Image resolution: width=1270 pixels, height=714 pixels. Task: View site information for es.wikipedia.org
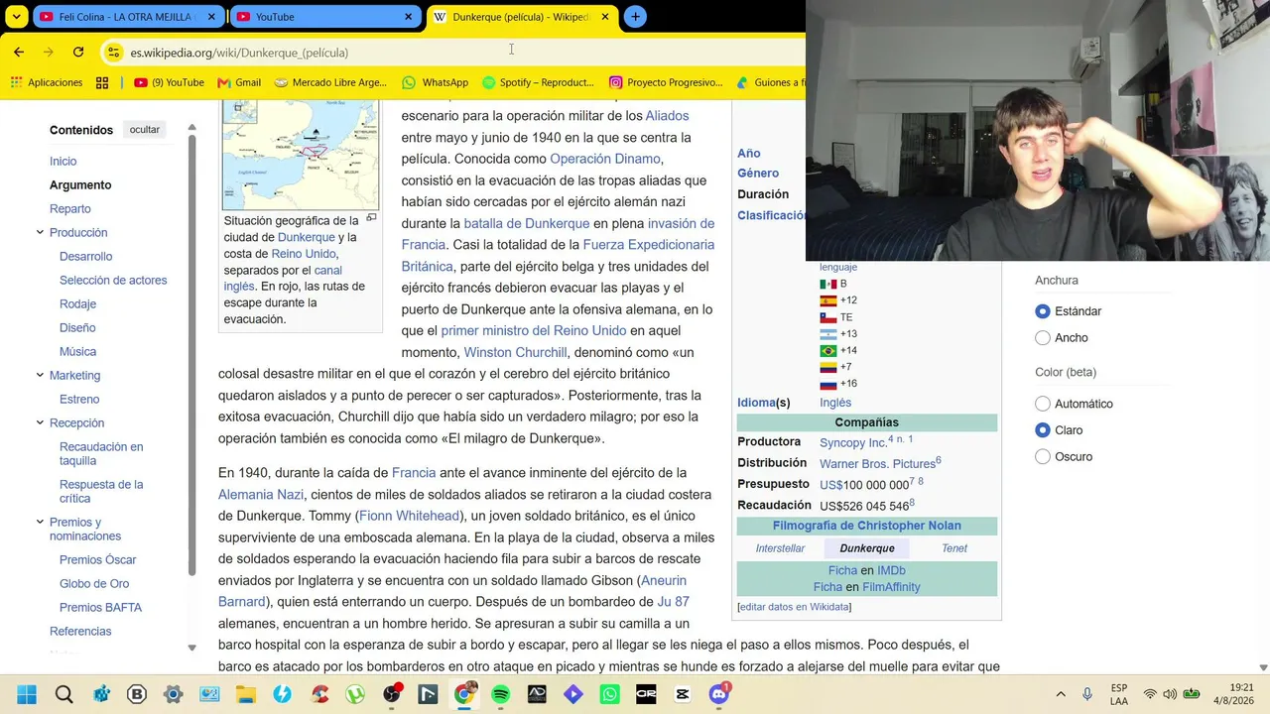tap(113, 52)
